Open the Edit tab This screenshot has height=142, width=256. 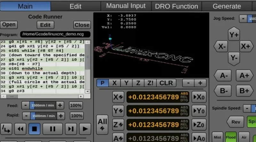(76, 6)
